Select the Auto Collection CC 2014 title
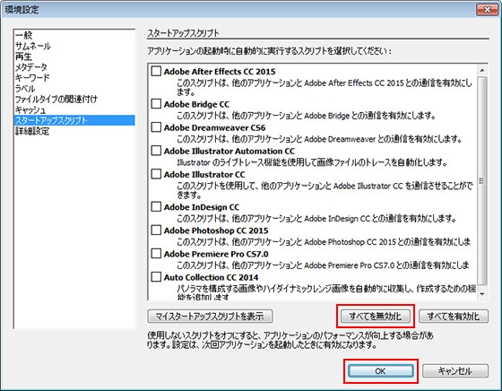 pos(211,277)
